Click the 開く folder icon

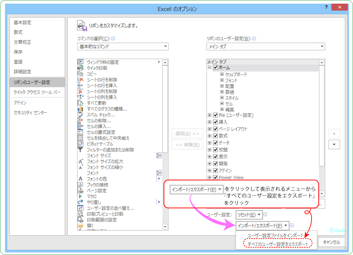pyautogui.click(x=81, y=225)
